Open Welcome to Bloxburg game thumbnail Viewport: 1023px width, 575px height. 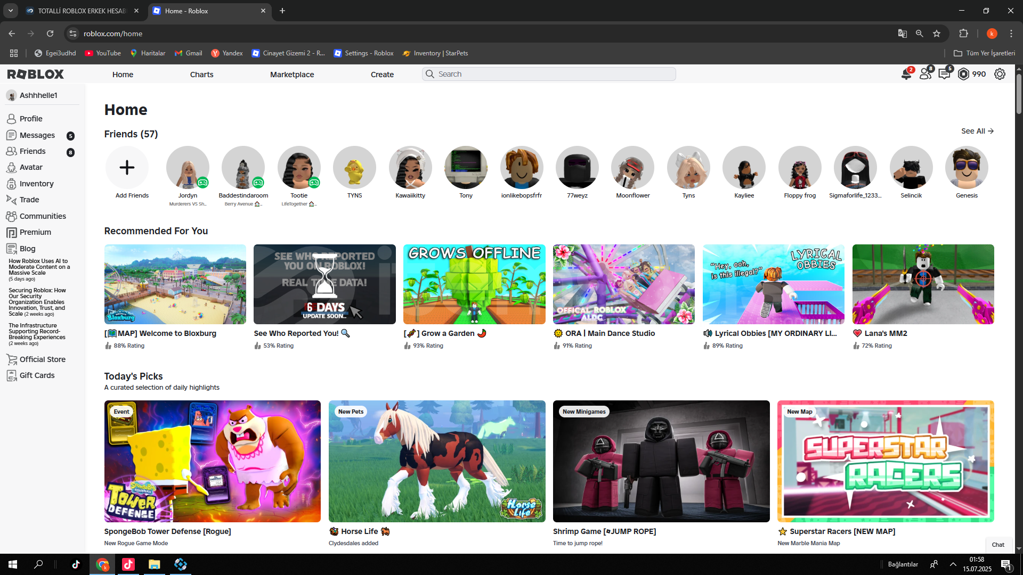click(175, 284)
